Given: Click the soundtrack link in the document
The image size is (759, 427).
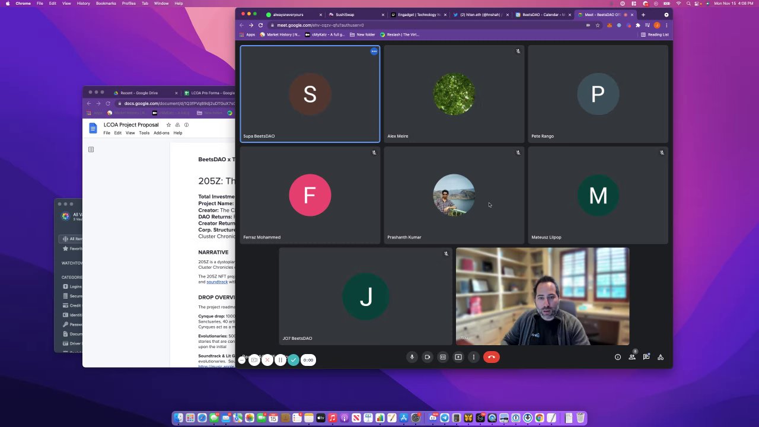Looking at the screenshot, I should (217, 282).
